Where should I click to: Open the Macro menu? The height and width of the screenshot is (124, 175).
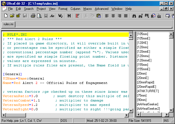87,9
